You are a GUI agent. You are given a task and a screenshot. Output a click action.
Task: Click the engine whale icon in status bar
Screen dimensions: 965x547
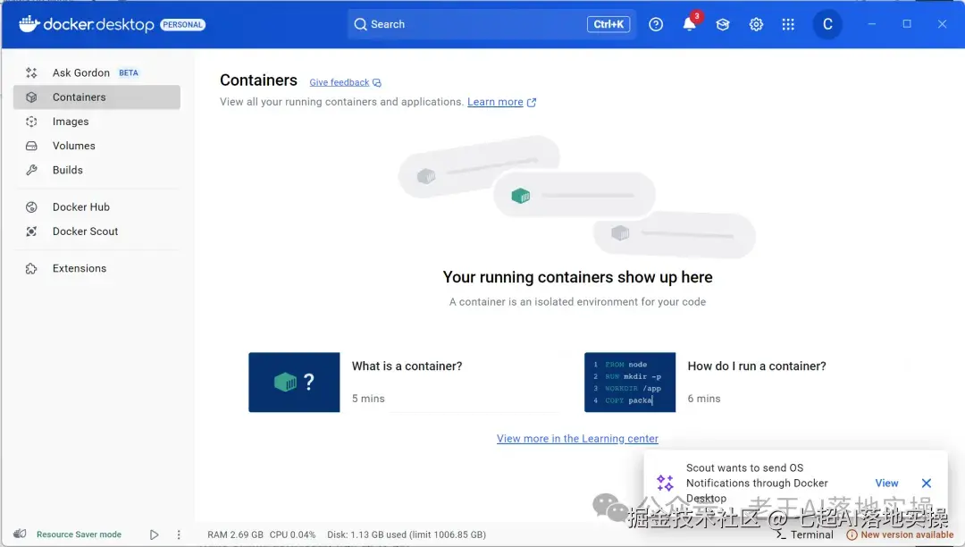coord(20,534)
